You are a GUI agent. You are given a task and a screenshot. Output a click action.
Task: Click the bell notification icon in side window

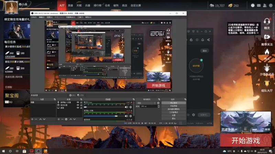pyautogui.click(x=202, y=40)
